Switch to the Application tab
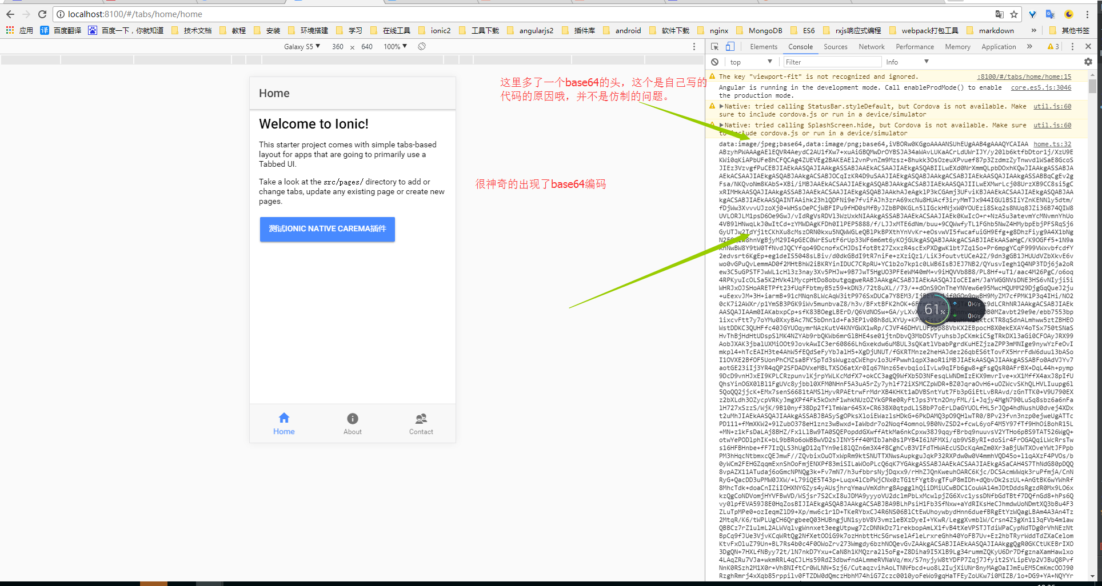 point(999,47)
